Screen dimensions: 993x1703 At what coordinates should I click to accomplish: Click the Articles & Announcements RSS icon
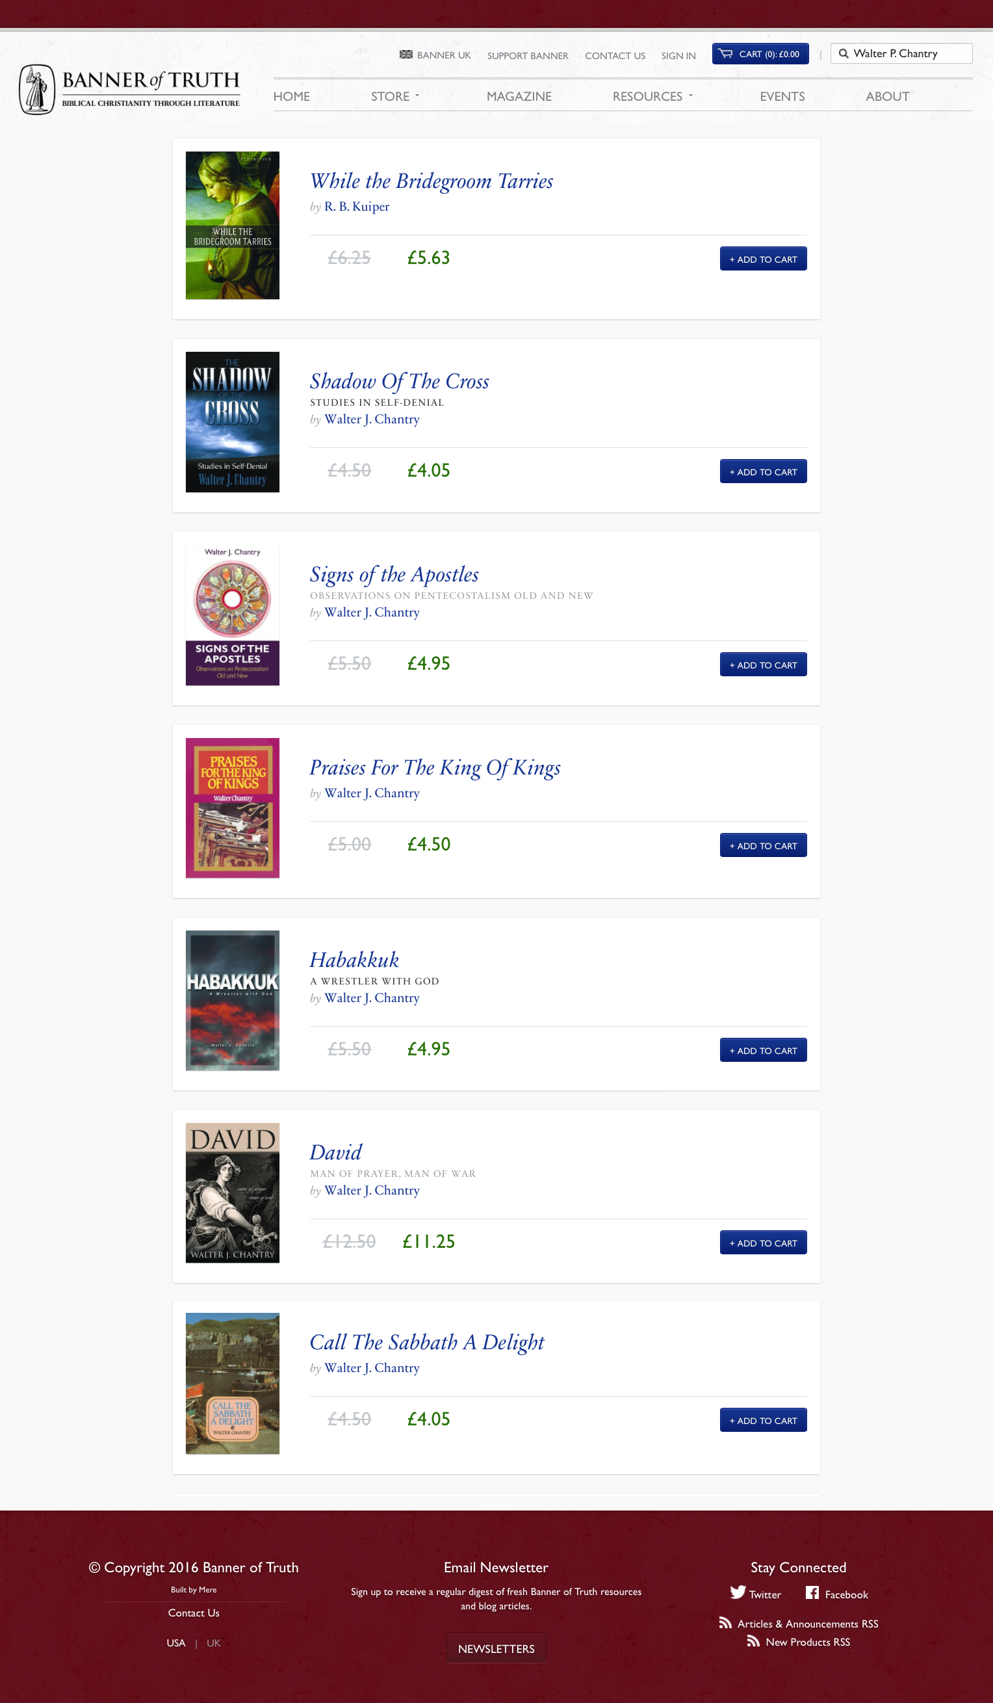pyautogui.click(x=726, y=1623)
